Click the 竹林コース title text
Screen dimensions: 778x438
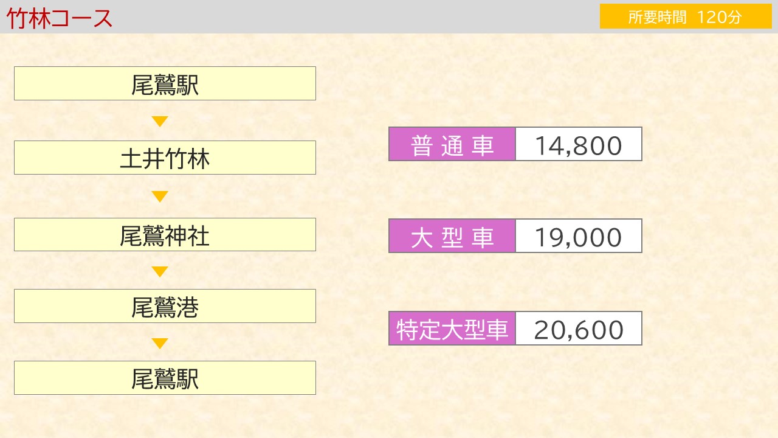tap(60, 18)
